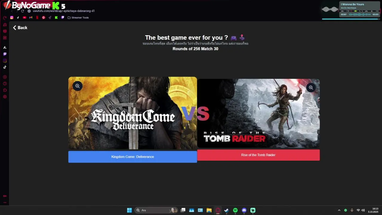Open the Wi-Fi network tray icon
Screen dimensions: 382x215
click(358, 210)
